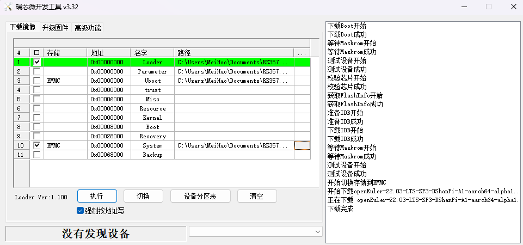The height and width of the screenshot is (245, 523).
Task: Click the 地址 column header
Action: (109, 53)
